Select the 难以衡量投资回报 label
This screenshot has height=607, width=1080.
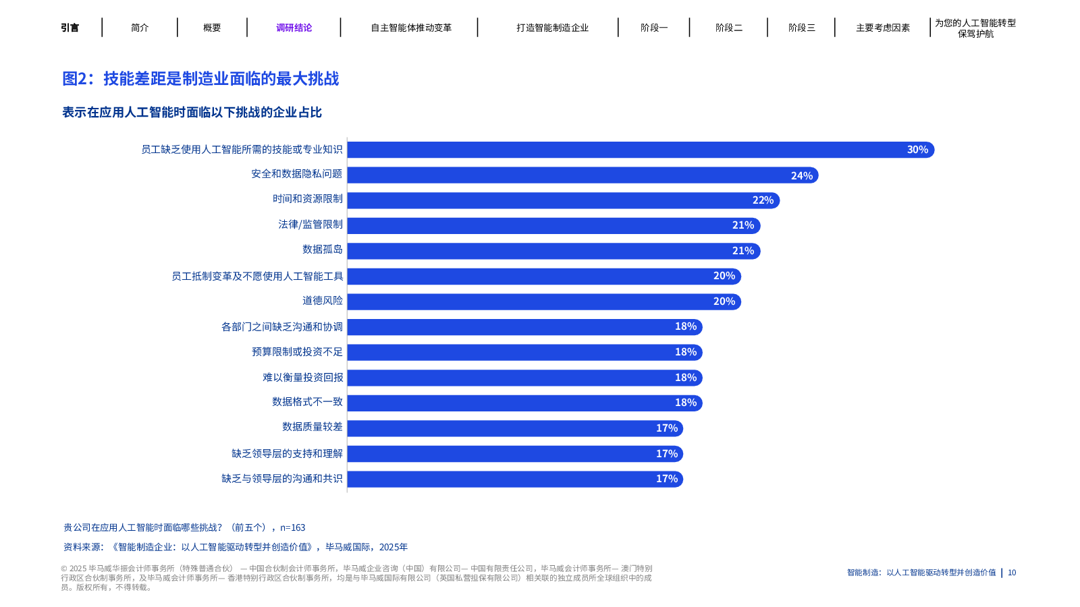(x=302, y=378)
